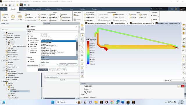Viewport: 186px width, 105px height.
Task: Click the Contour Name input field
Action: 52,32
